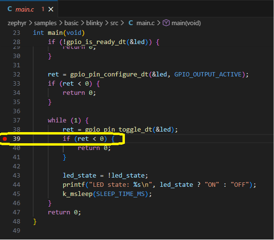Click 'if (ret < 0) {' on line 33
This screenshot has height=240, width=274.
coord(74,84)
